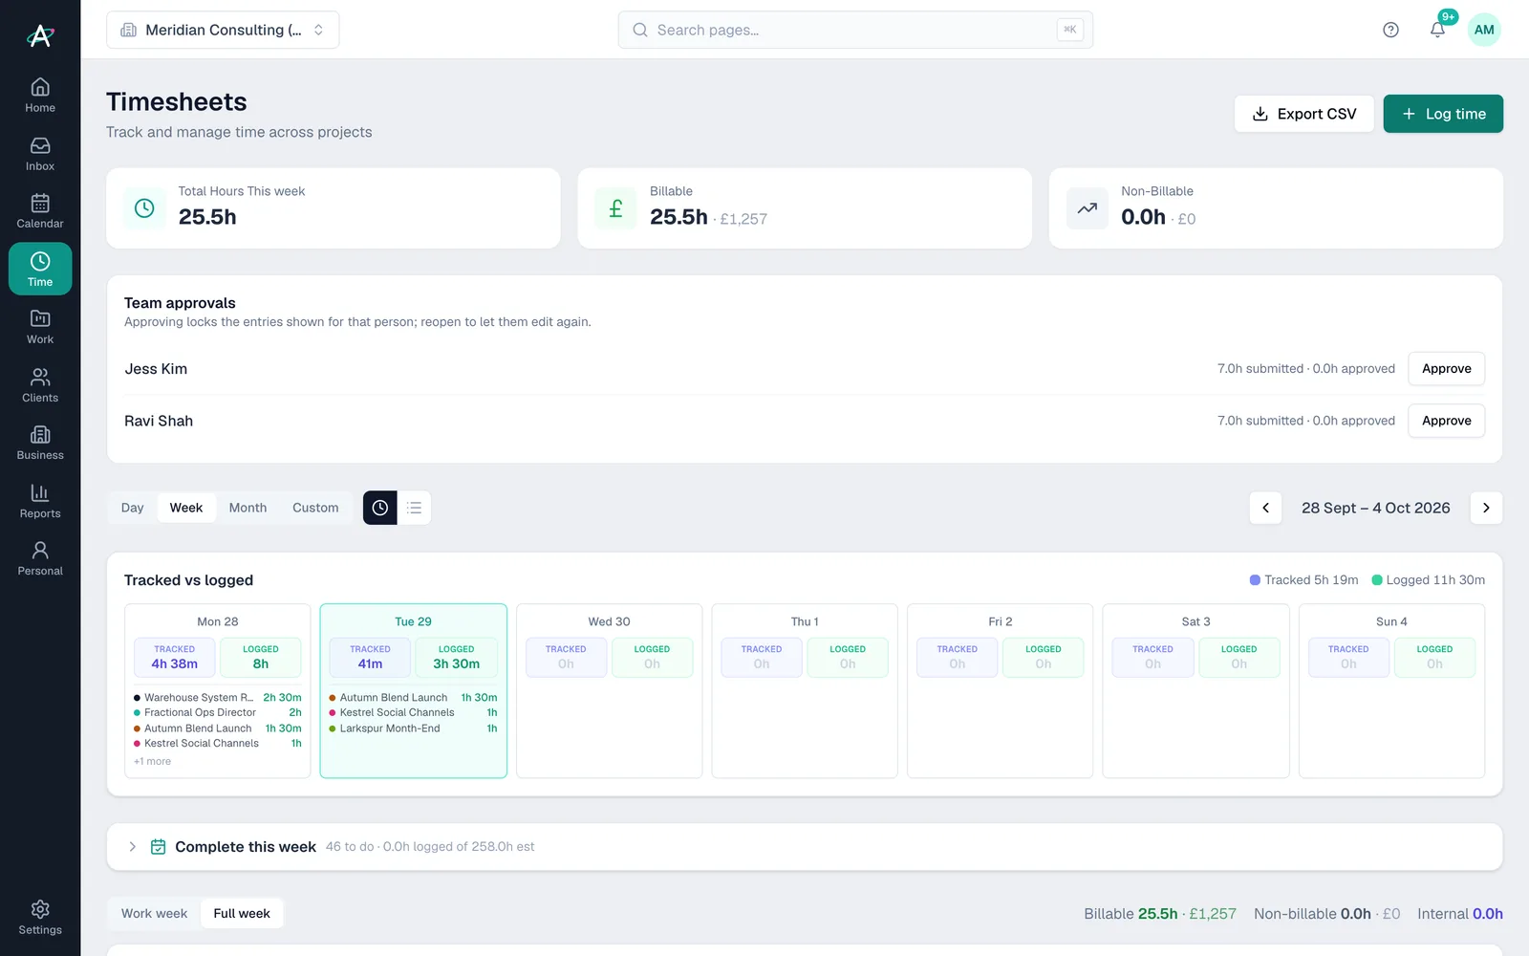1529x956 pixels.
Task: Switch to tracked clock view toggle
Action: point(380,508)
